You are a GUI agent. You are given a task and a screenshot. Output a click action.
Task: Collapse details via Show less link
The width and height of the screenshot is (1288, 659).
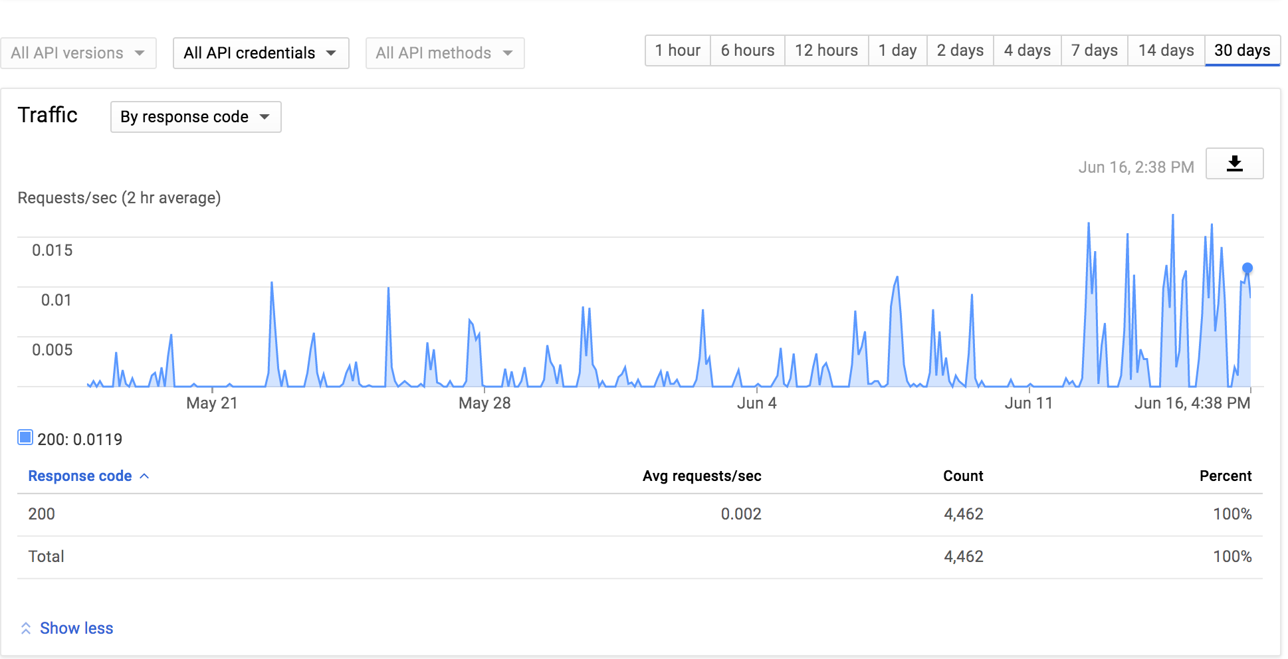point(76,627)
